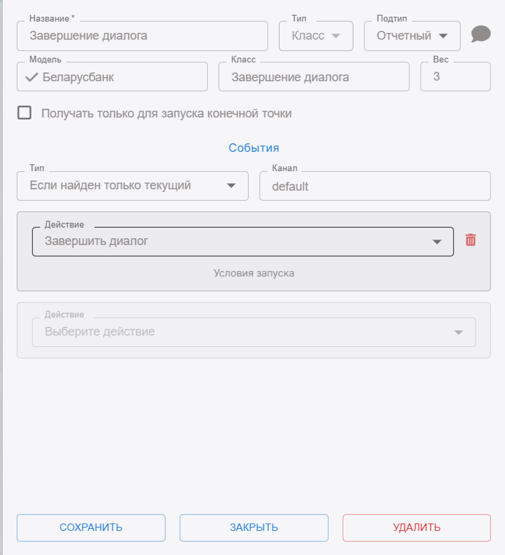
Task: Open event type 'Если найден только текущий' dropdown
Action: [132, 186]
